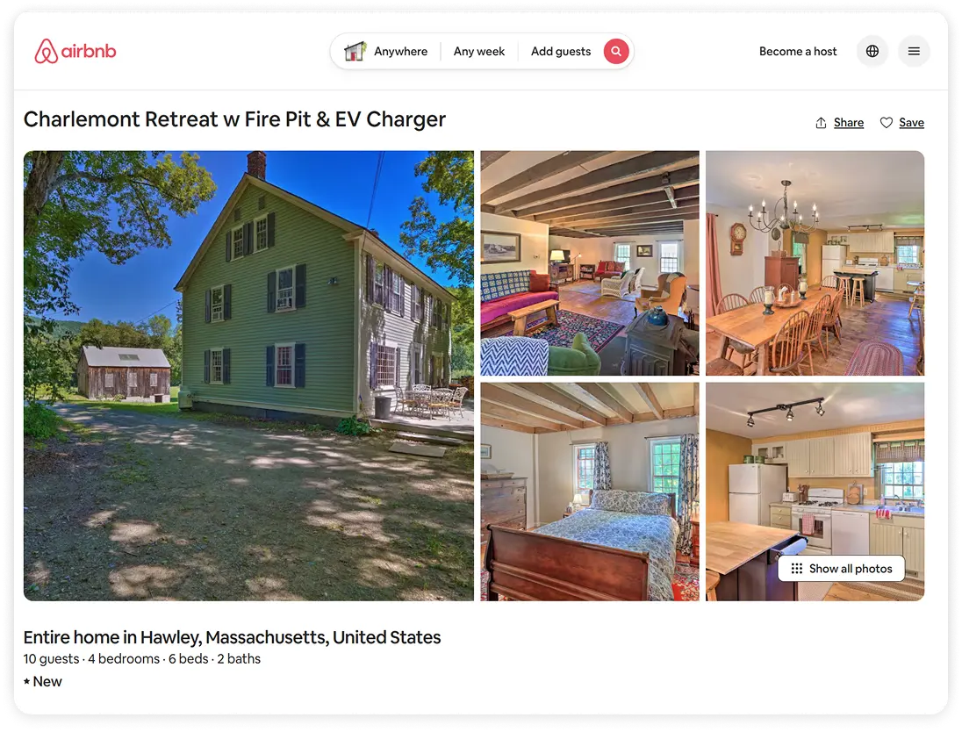Viewport: 962px width, 732px height.
Task: Open the globe language selector
Action: [872, 51]
